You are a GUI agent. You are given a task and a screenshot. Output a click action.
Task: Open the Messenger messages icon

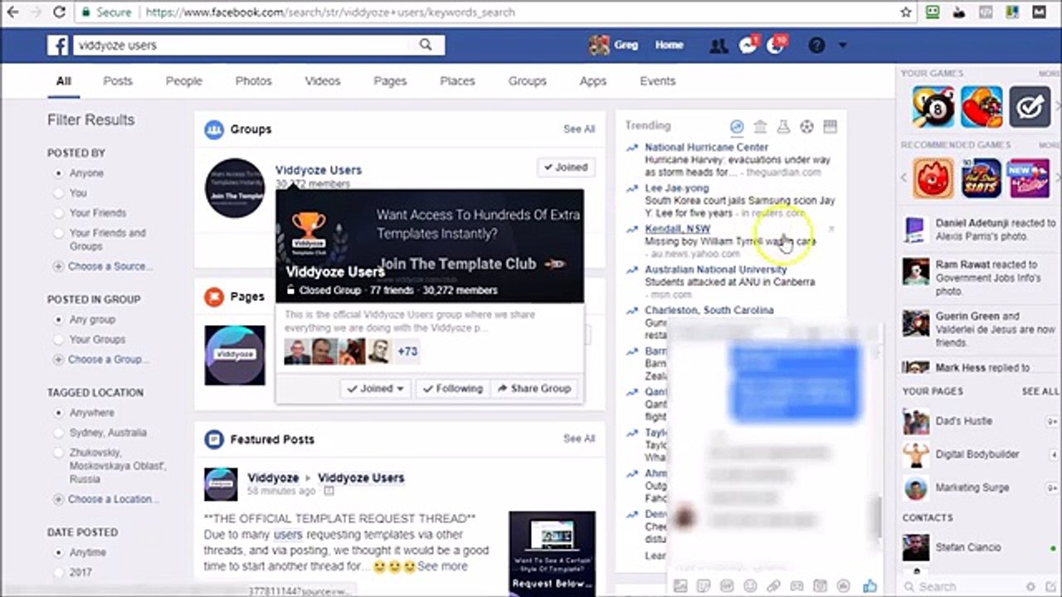[x=748, y=46]
